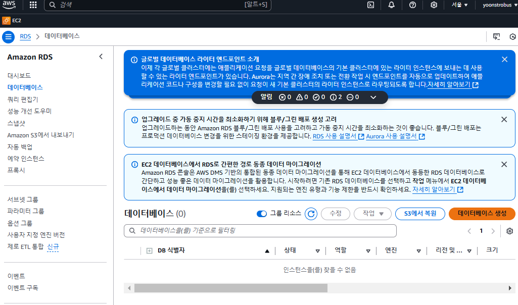Click the refresh databases button

coord(311,214)
